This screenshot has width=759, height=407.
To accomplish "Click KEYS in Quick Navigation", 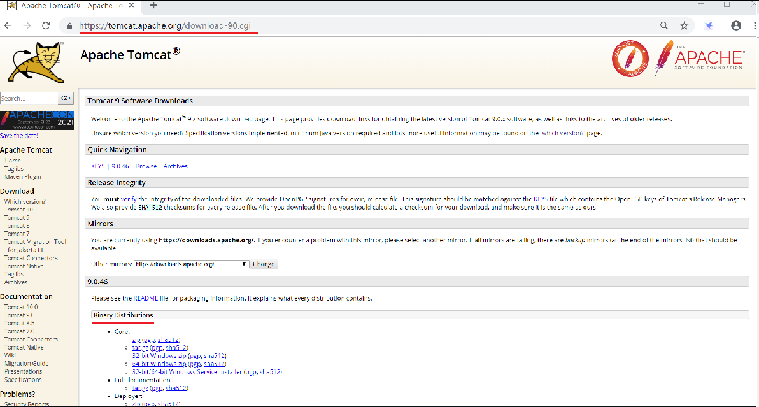I will click(98, 166).
